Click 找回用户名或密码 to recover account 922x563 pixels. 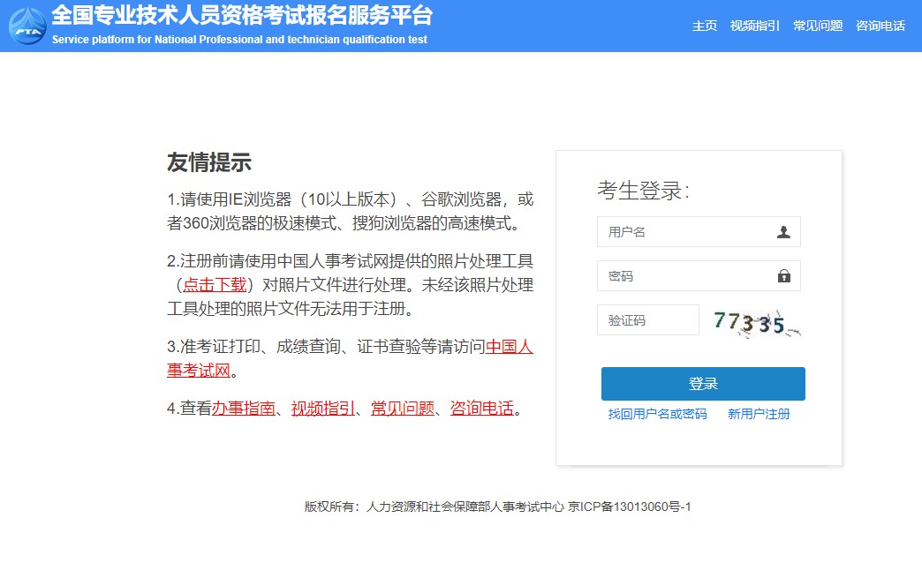[x=658, y=414]
